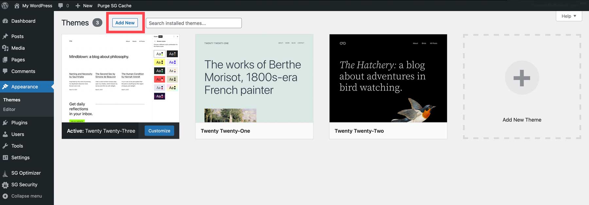Select the Twenty Twenty-Three theme screenshot
This screenshot has height=205, width=589.
click(x=120, y=78)
